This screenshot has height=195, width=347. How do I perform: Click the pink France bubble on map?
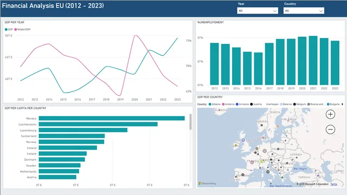[252, 162]
